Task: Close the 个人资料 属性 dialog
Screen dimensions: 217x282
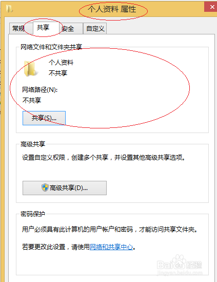Action: 211,7
